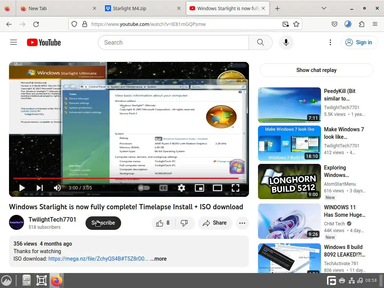Subscribe to TwilightTech7701

[x=103, y=223]
